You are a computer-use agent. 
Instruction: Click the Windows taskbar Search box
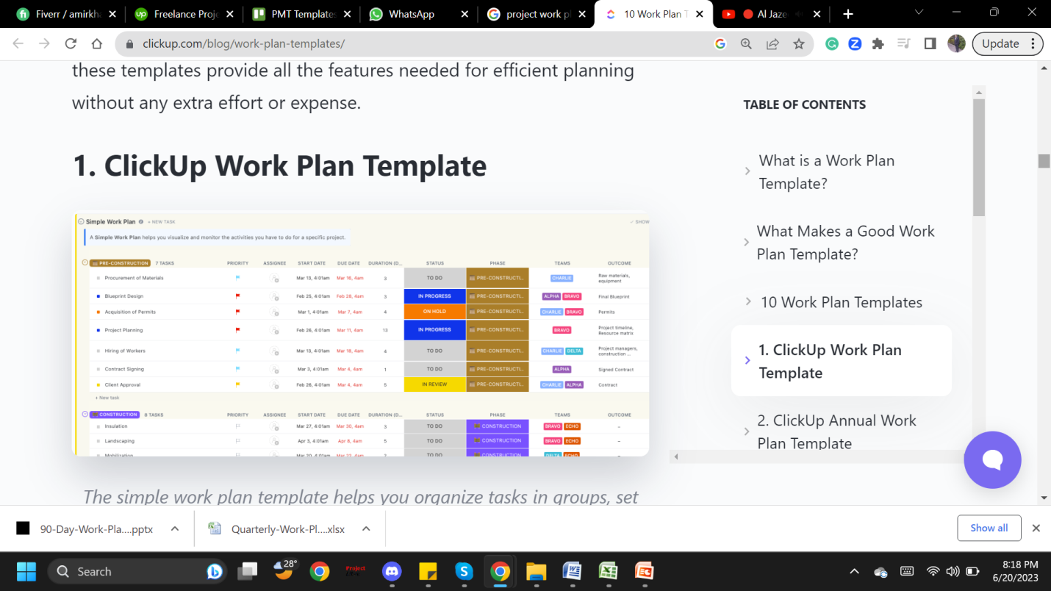click(x=136, y=571)
